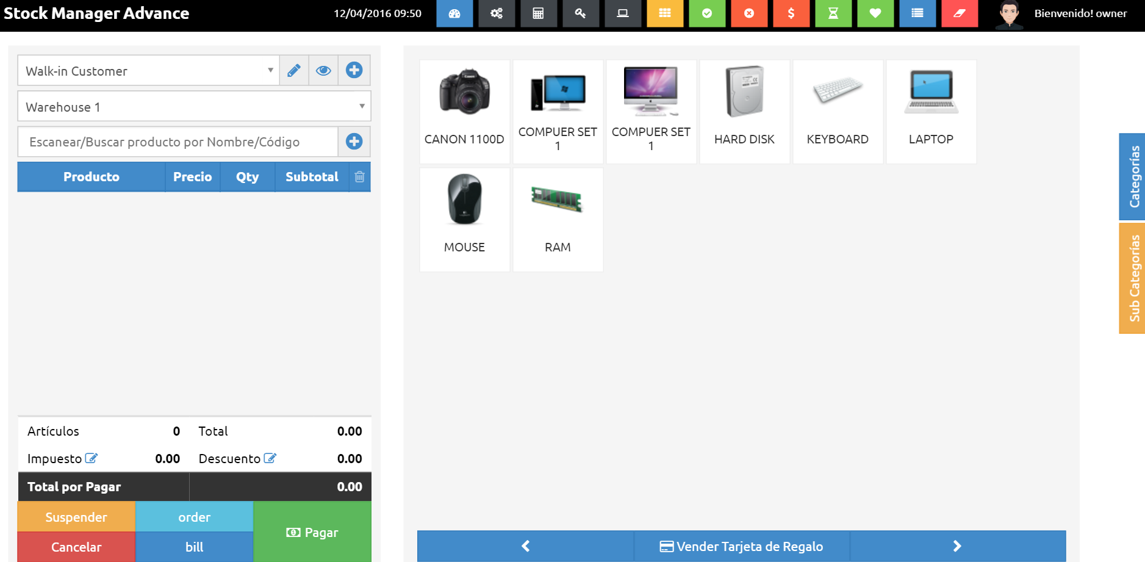
Task: Open the Walk-in Customer dropdown
Action: 148,71
